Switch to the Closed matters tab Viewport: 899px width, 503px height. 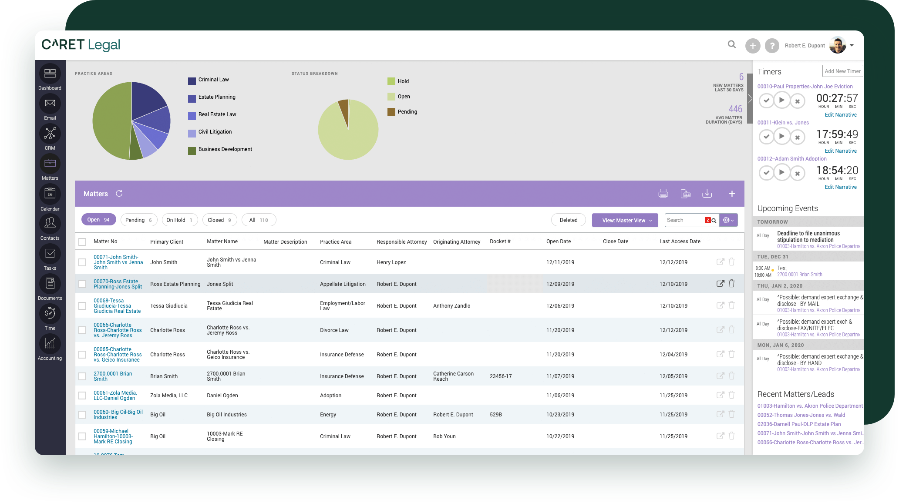pyautogui.click(x=220, y=220)
